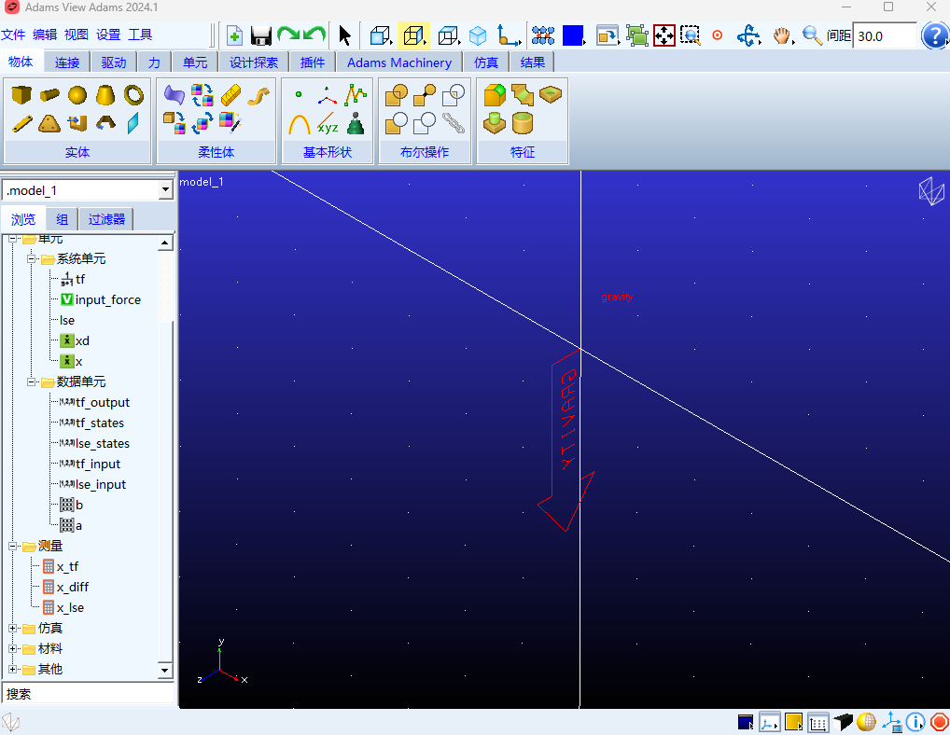This screenshot has width=950, height=735.
Task: Click the tree scrollbar down arrow
Action: [165, 671]
